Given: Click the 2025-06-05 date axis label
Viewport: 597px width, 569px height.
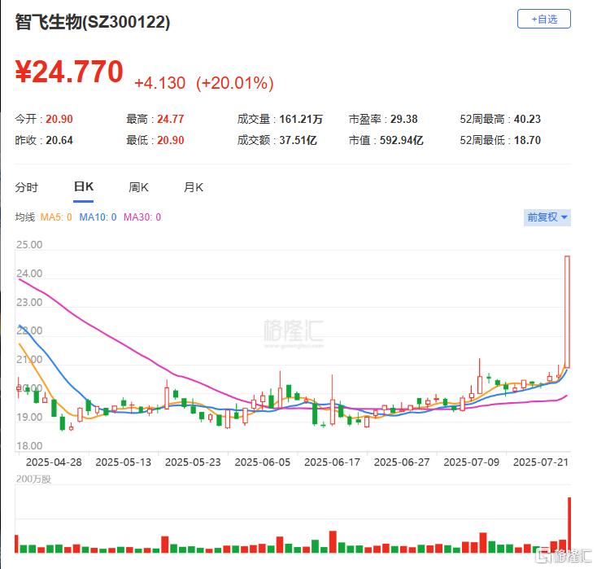Looking at the screenshot, I should tap(263, 462).
